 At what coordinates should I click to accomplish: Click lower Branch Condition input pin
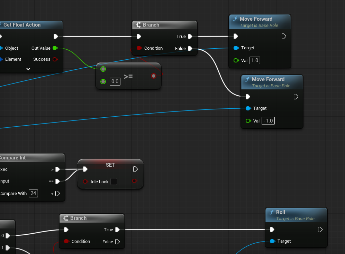click(66, 241)
